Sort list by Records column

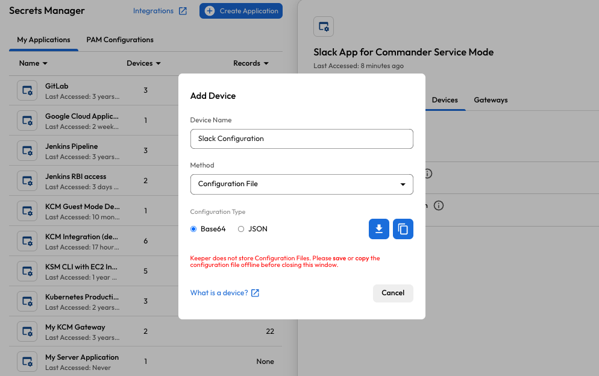click(251, 63)
